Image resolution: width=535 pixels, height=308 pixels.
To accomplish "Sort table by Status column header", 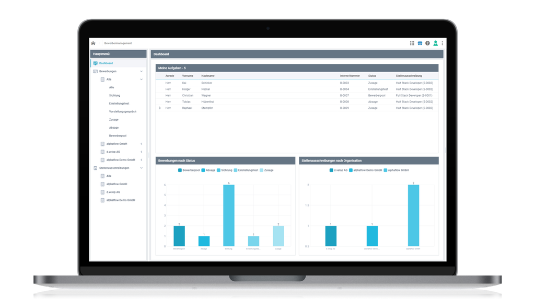I will (372, 76).
